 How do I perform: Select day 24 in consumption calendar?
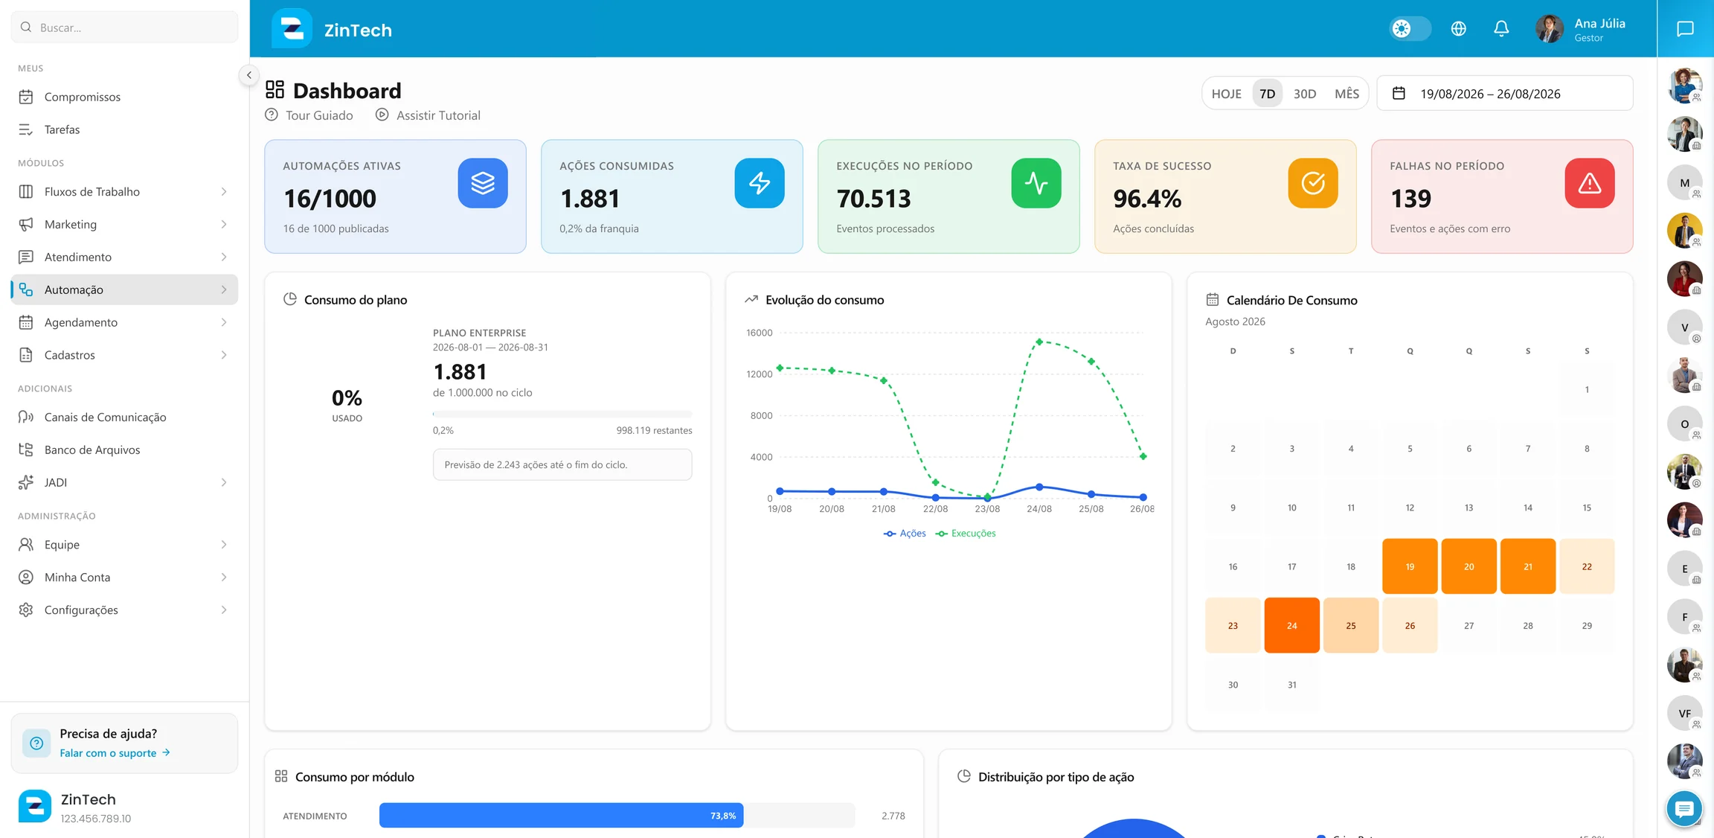(1291, 625)
